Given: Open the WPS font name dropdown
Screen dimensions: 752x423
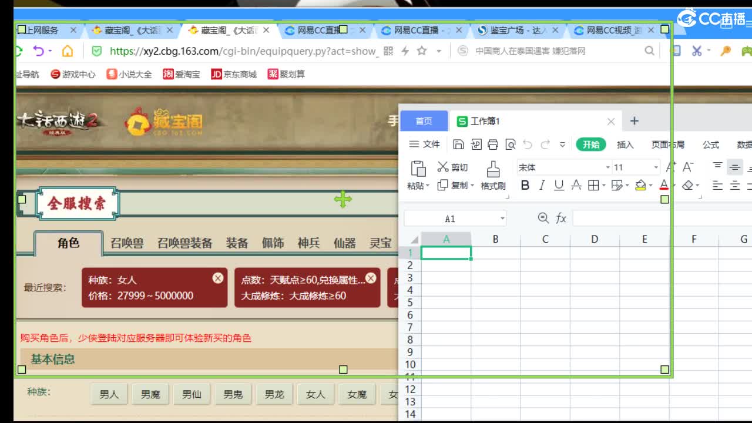Looking at the screenshot, I should point(608,167).
